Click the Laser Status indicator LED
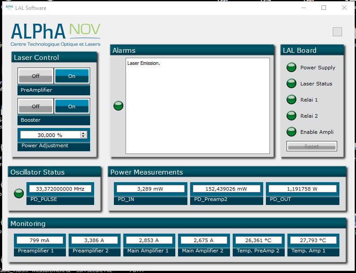This screenshot has height=273, width=356. click(291, 84)
